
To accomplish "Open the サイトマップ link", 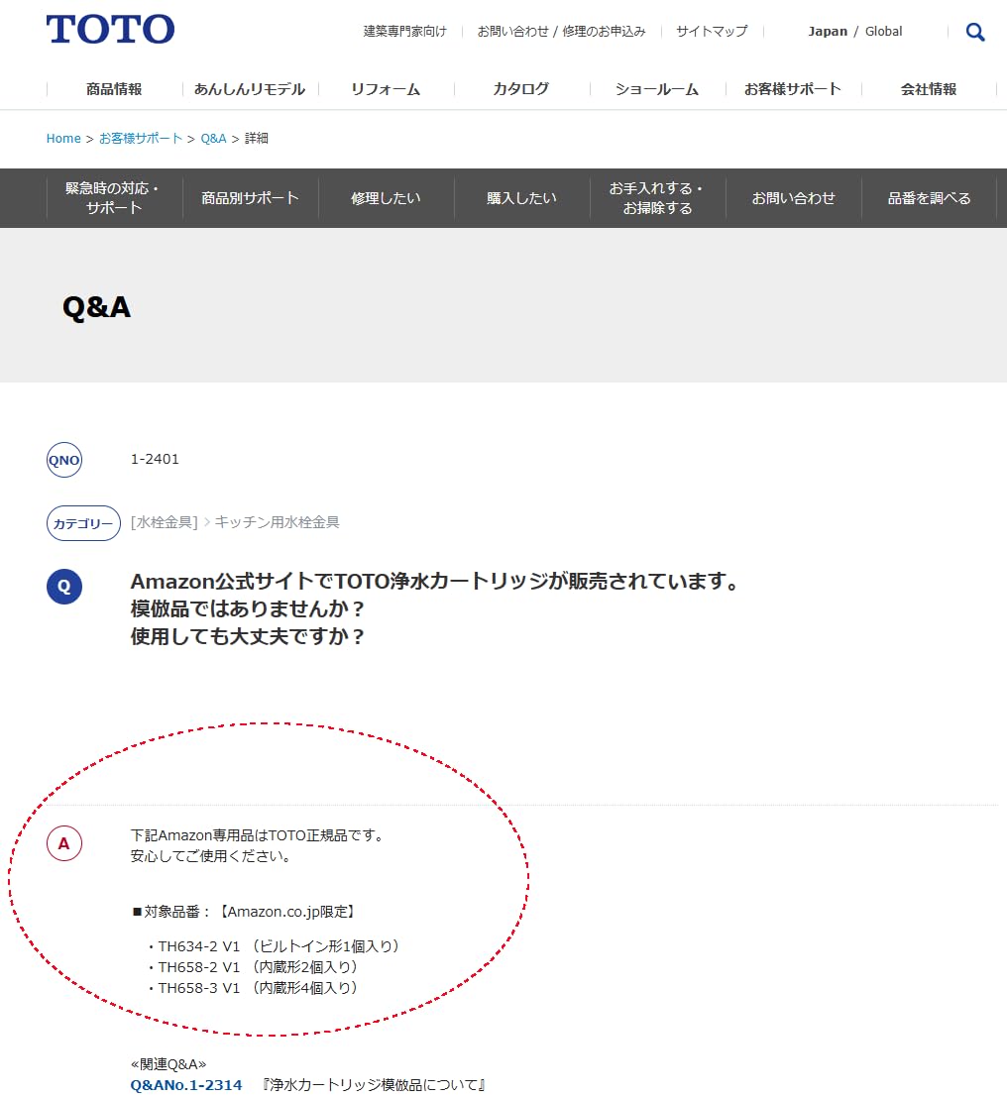I will (710, 31).
